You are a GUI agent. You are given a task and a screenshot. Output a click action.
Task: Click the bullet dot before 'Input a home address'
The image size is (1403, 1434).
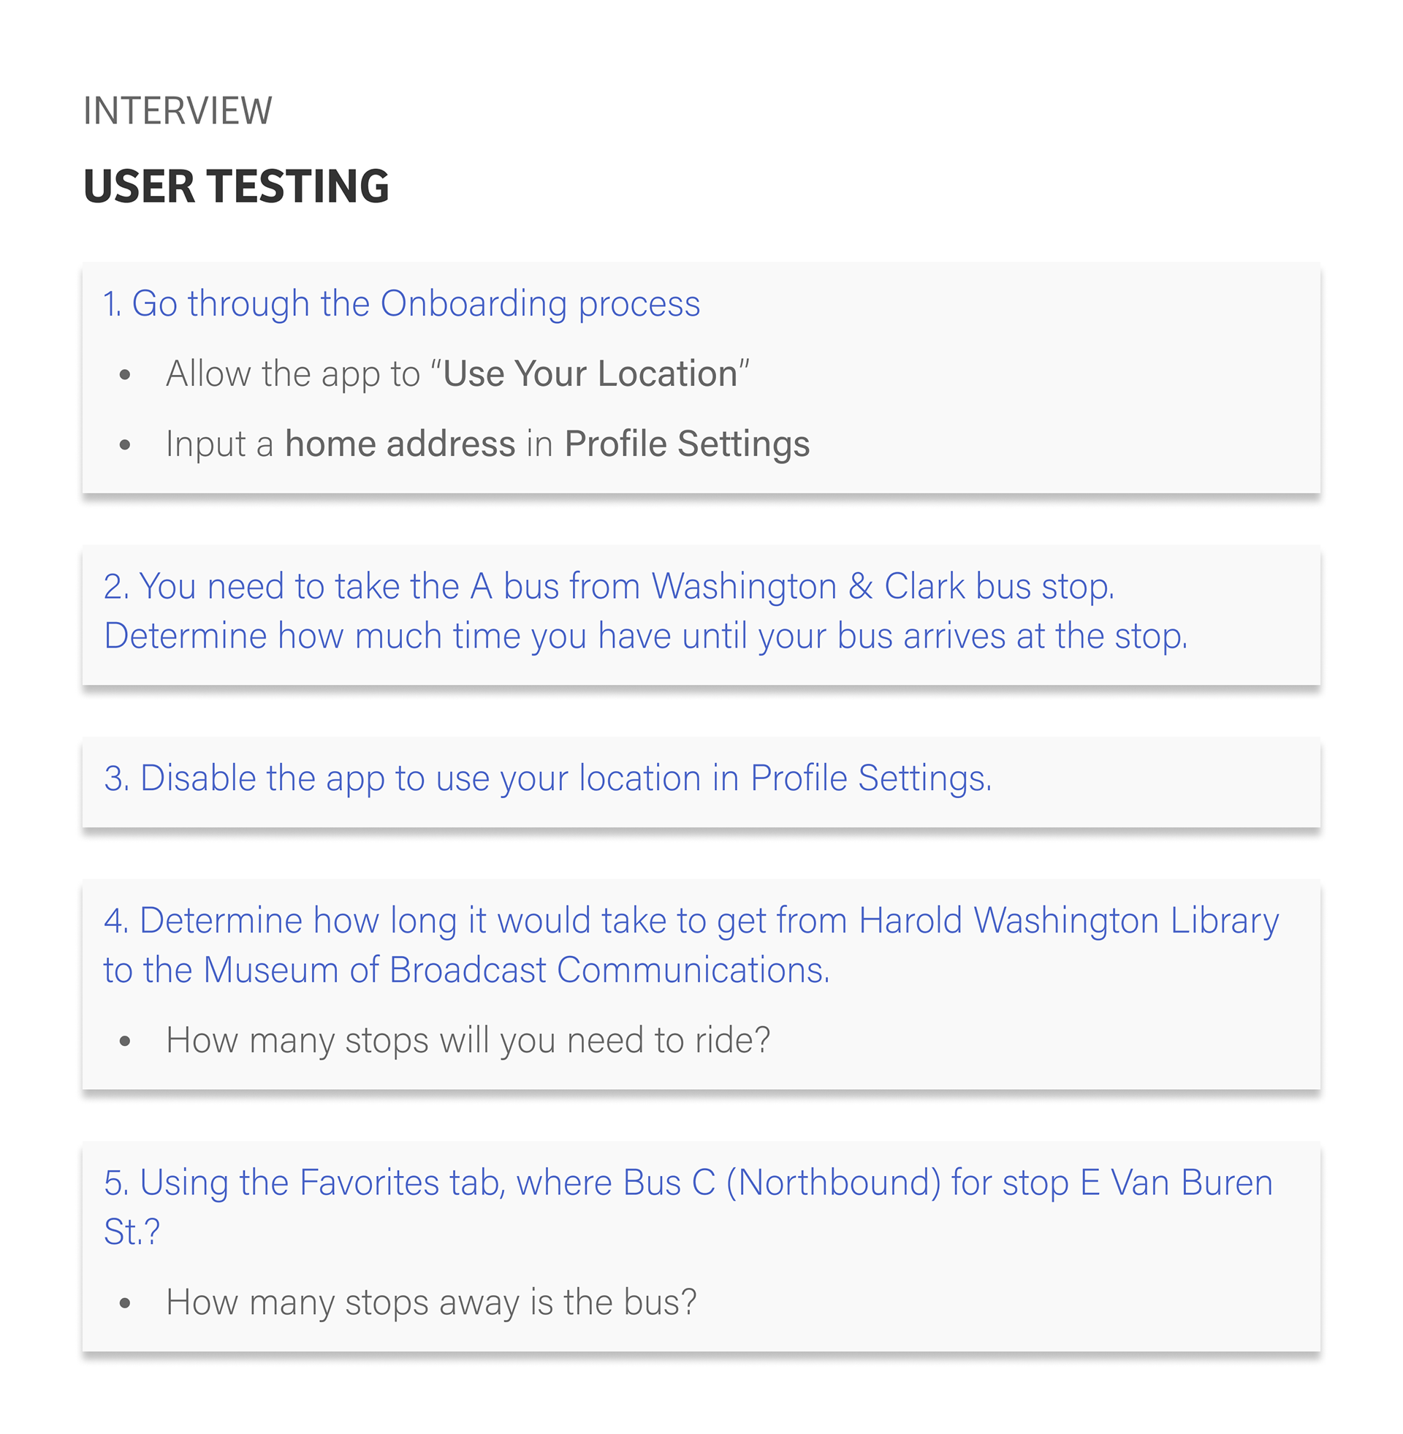[x=125, y=445]
